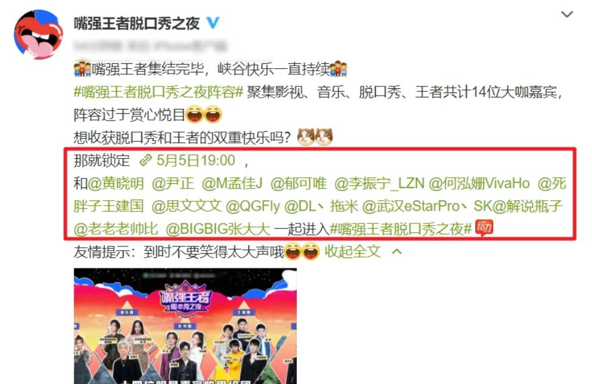This screenshot has width=592, height=384.
Task: Click account name 嘴强王者脱口秀之夜
Action: (137, 24)
